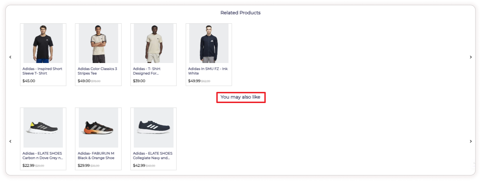The image size is (481, 181).
Task: Click 'Adidas - ELATE SHOES Carbon n Dove Grey' title
Action: [42, 156]
